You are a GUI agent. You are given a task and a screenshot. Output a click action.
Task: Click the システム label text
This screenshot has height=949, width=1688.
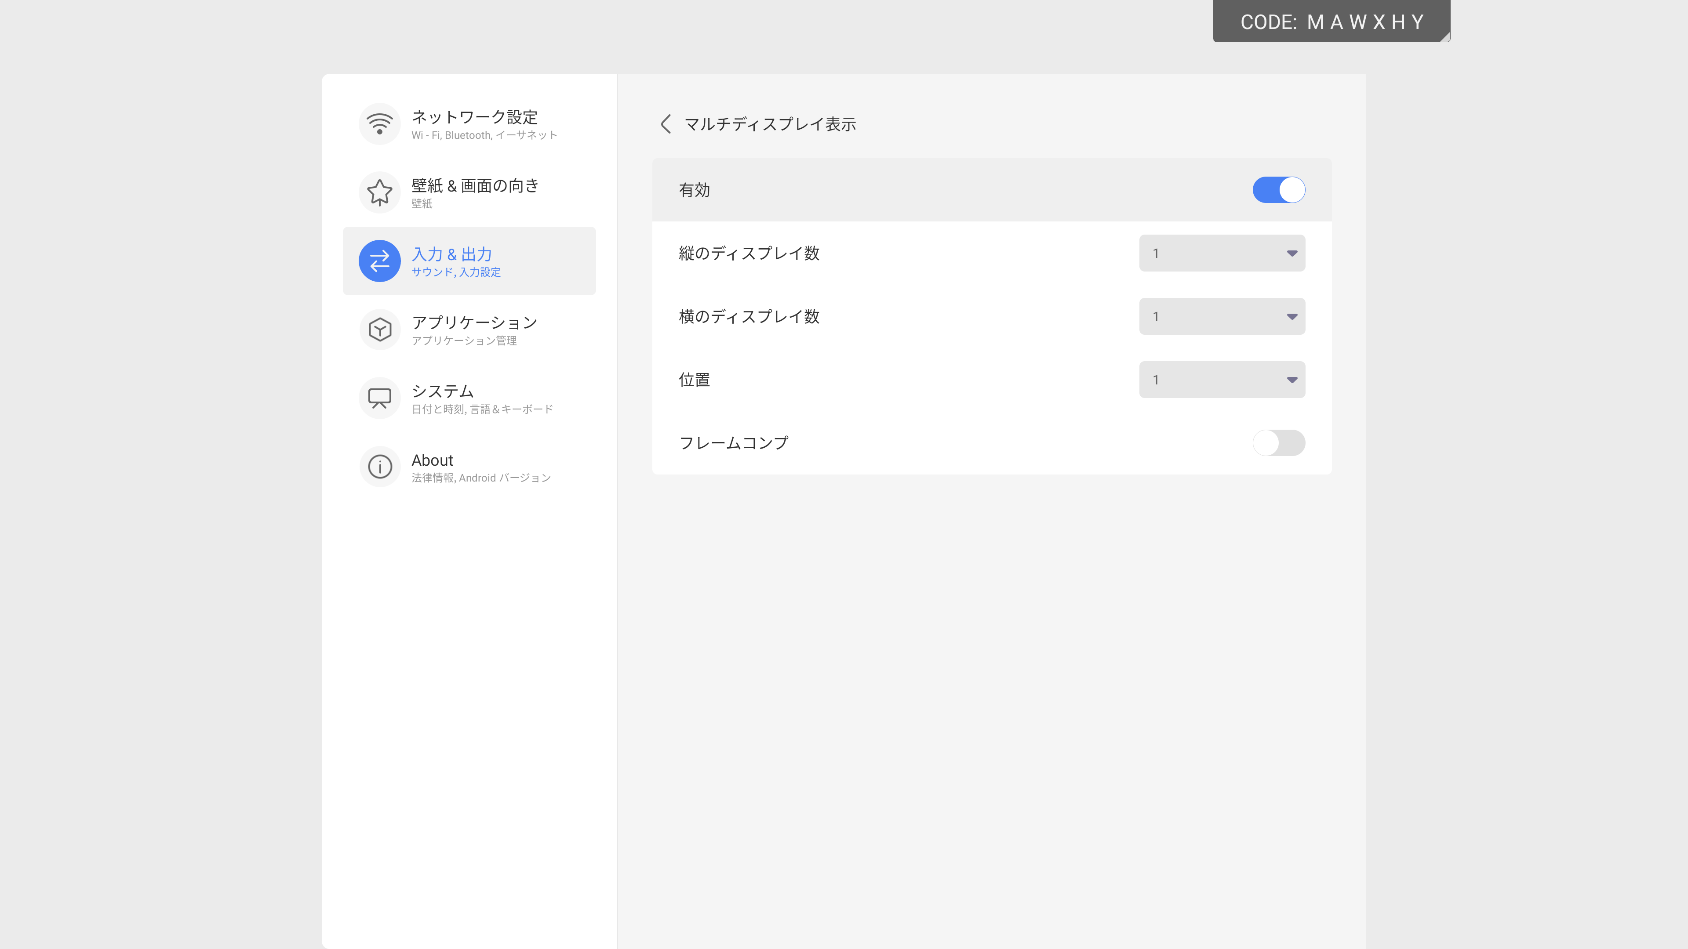(442, 391)
